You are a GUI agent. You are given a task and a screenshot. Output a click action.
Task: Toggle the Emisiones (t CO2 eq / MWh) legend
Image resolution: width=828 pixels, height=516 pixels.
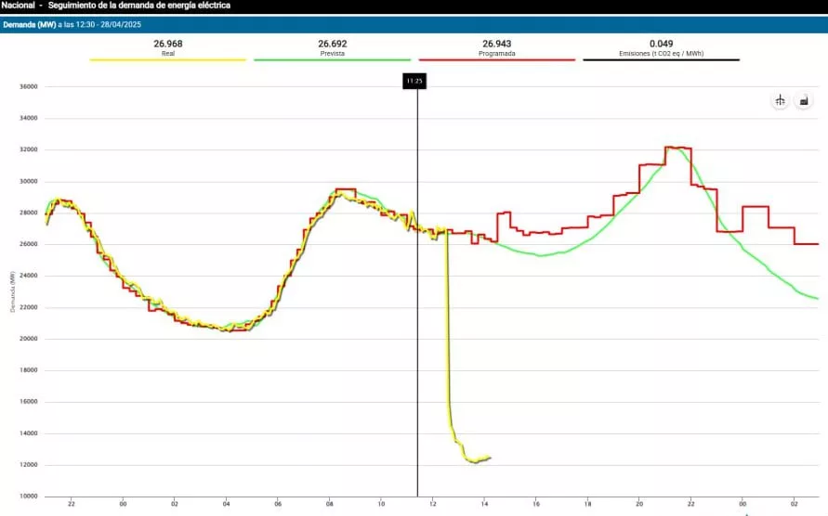point(661,54)
